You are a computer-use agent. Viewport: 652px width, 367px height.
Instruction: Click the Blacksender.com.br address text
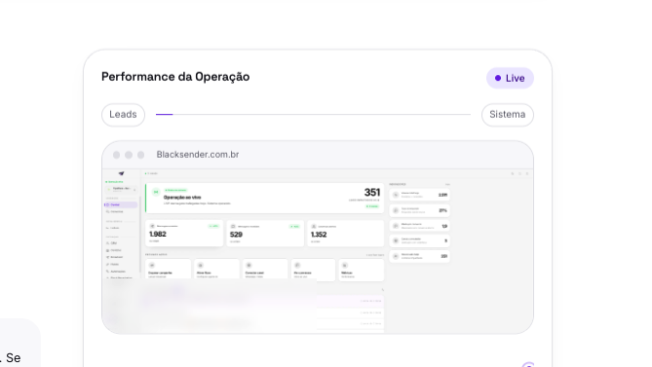198,155
